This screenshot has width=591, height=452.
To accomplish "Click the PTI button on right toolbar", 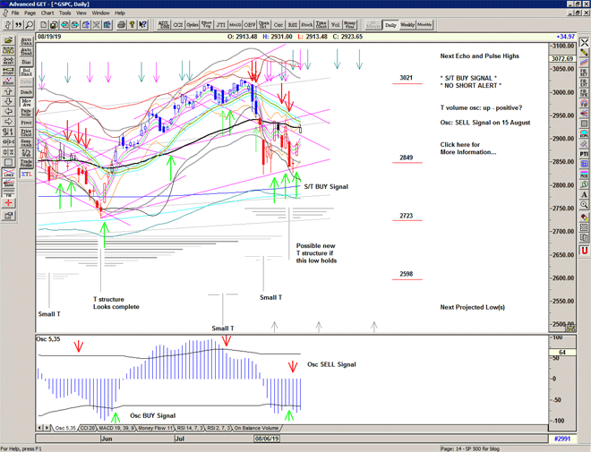I will (x=584, y=154).
